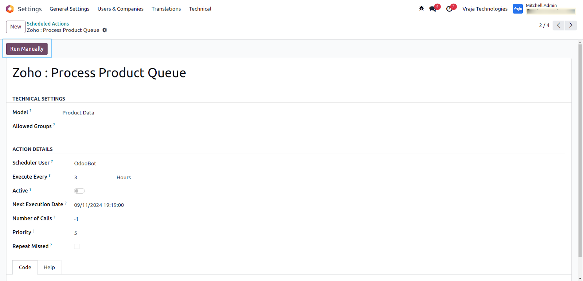
Task: Open help tooltip next to Allowed Groups
Action: pos(54,124)
